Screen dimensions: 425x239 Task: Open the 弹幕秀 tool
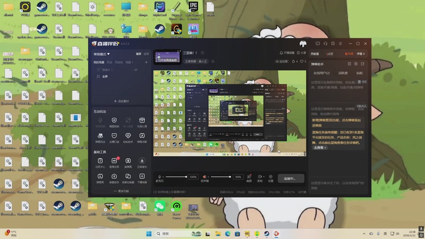point(100,178)
